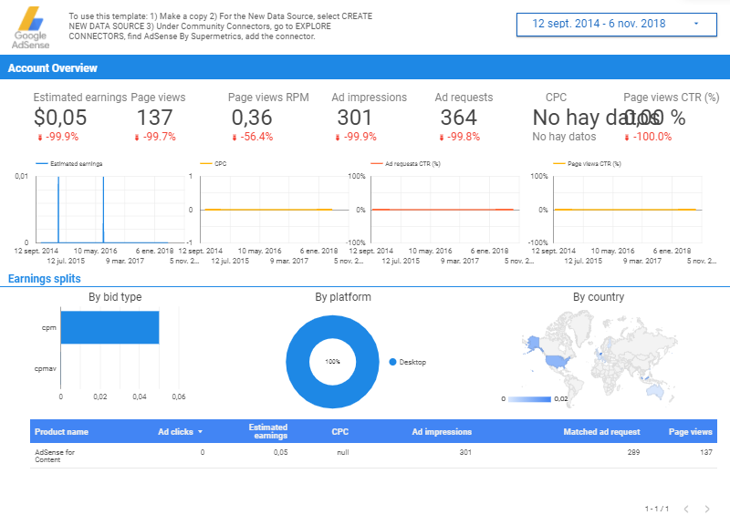Click the 'By country' chart title
Image resolution: width=730 pixels, height=515 pixels.
point(599,297)
